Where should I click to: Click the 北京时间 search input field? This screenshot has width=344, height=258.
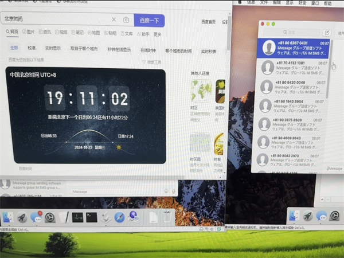pos(54,19)
